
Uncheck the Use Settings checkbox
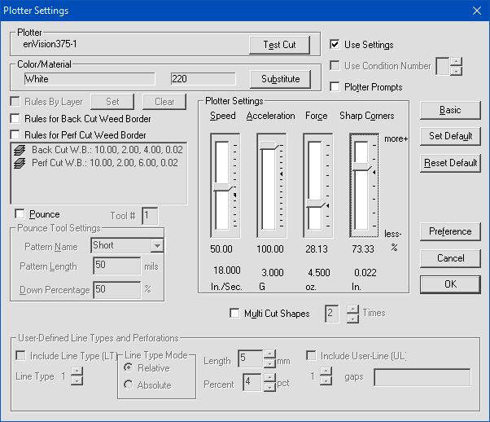(335, 45)
